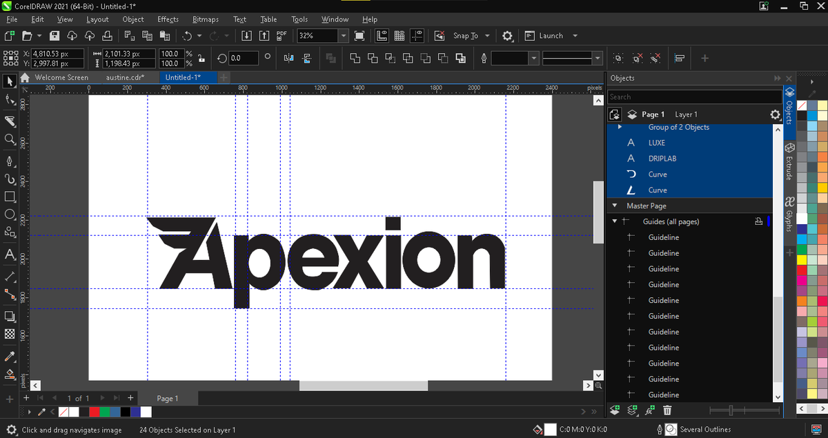Toggle printable icon on Guides layer

(x=758, y=221)
